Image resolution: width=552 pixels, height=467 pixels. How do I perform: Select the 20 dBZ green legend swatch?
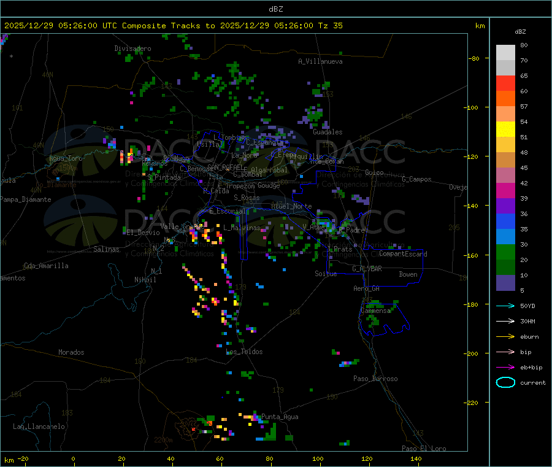[505, 252]
